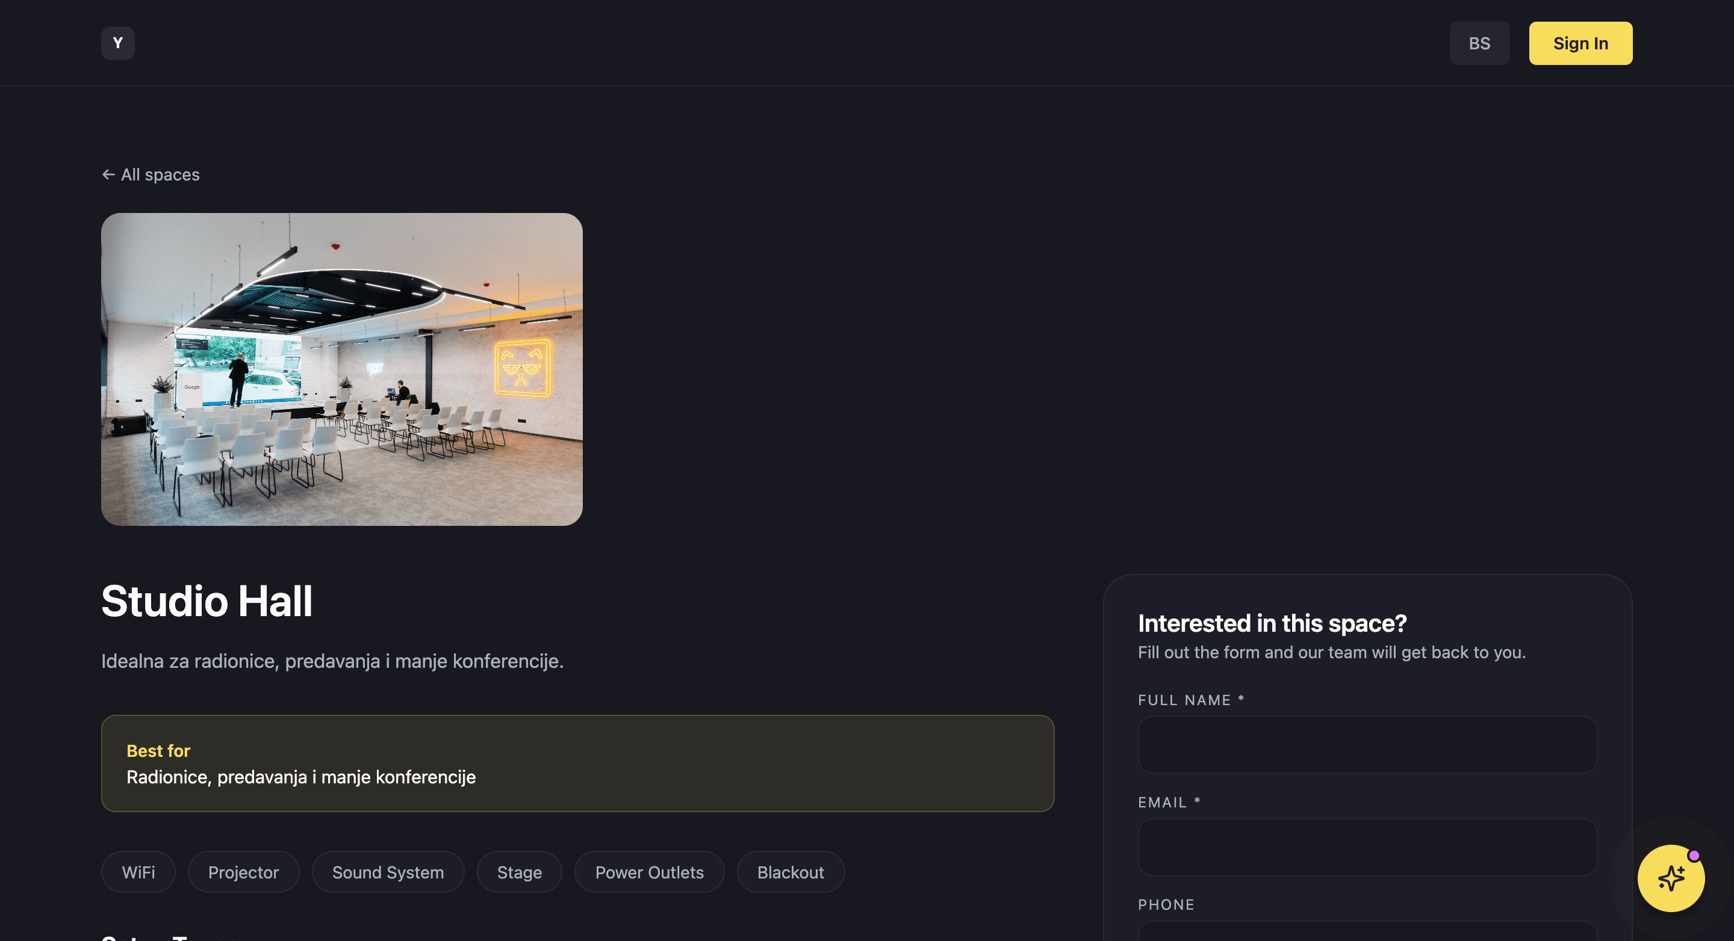Image resolution: width=1734 pixels, height=941 pixels.
Task: Click the Sign In button
Action: pos(1580,43)
